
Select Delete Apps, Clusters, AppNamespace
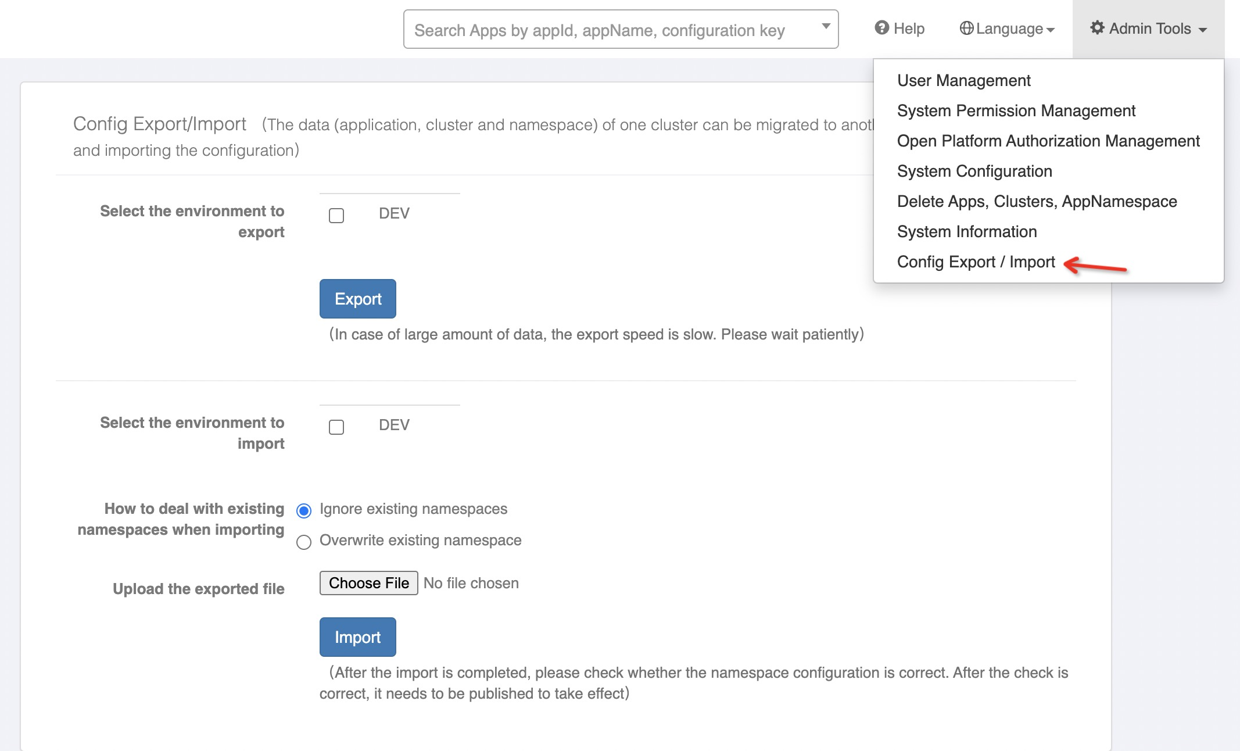[1037, 201]
